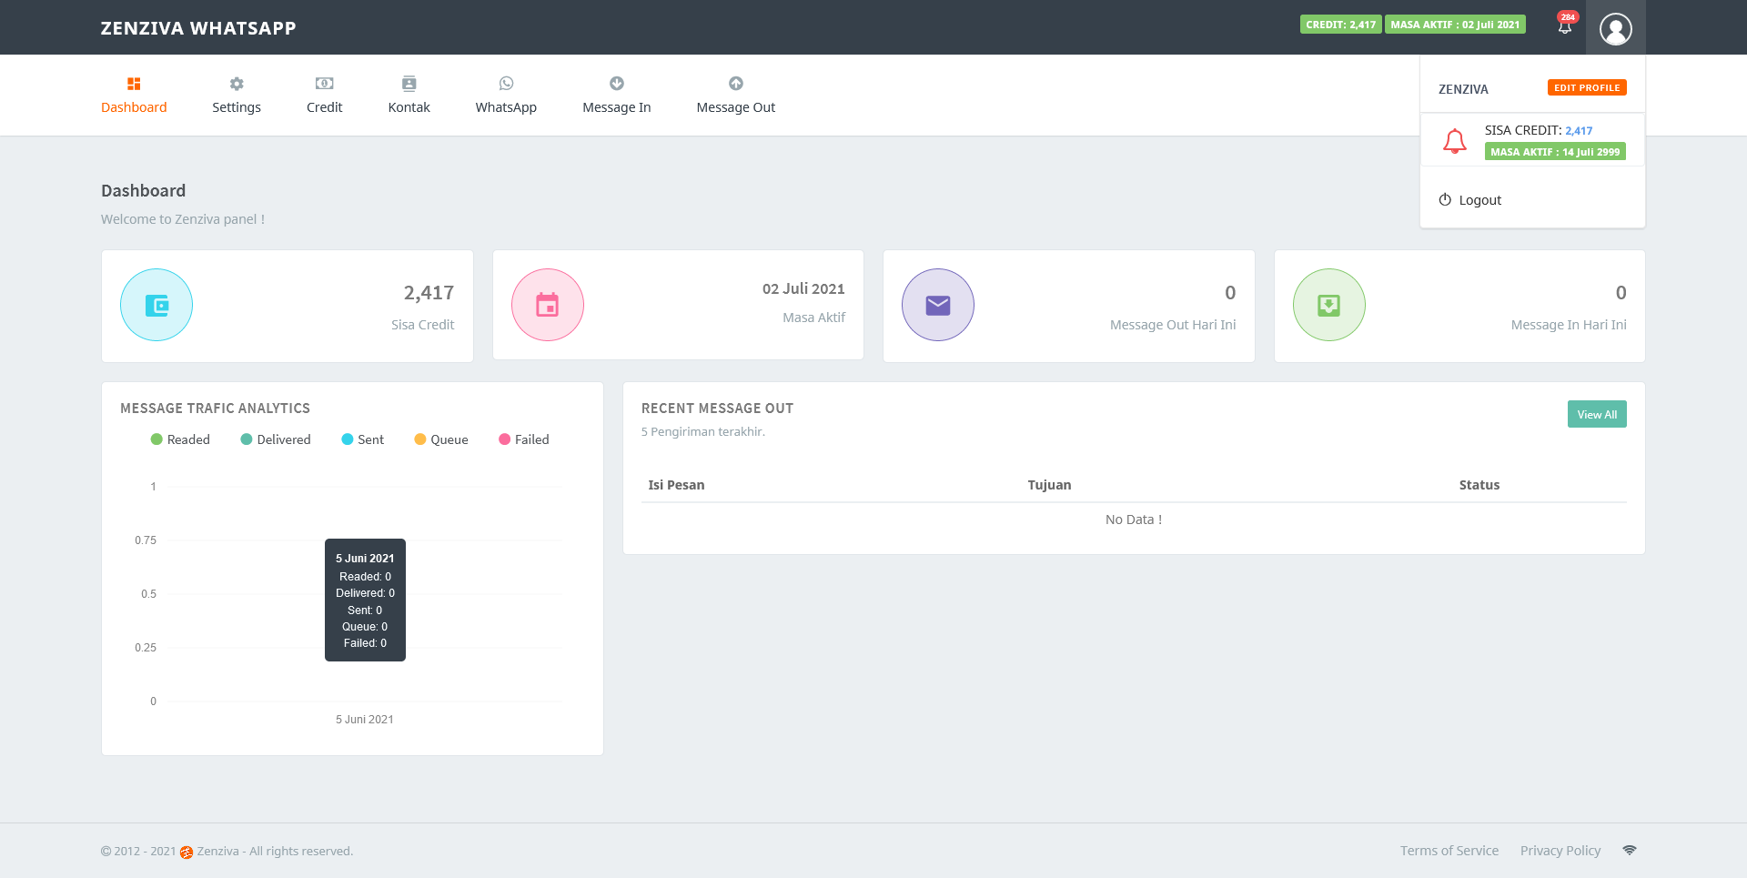Viewport: 1747px width, 878px height.
Task: Open notifications bell with 284 badge
Action: pos(1565,25)
